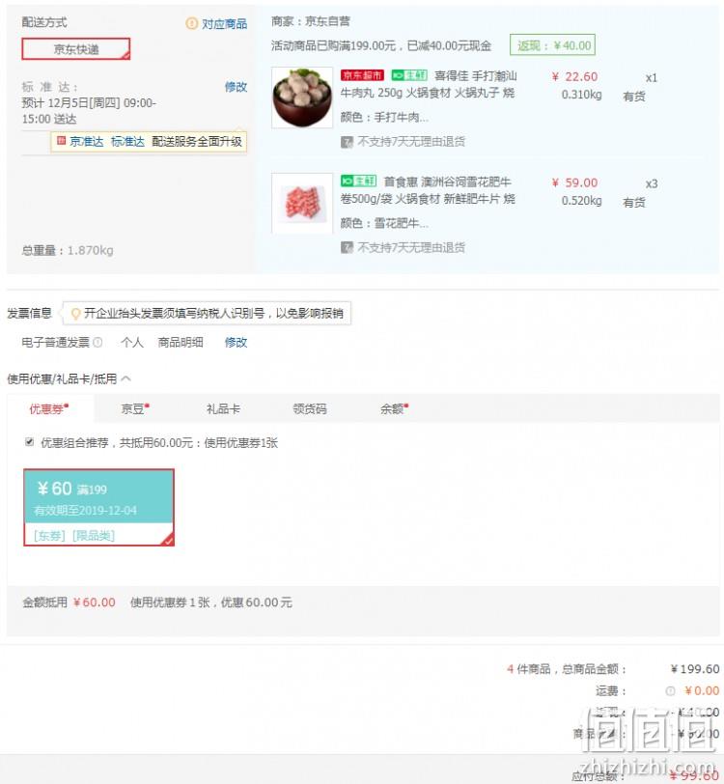Switch to the 优惠券 tab
This screenshot has width=724, height=784.
point(49,409)
